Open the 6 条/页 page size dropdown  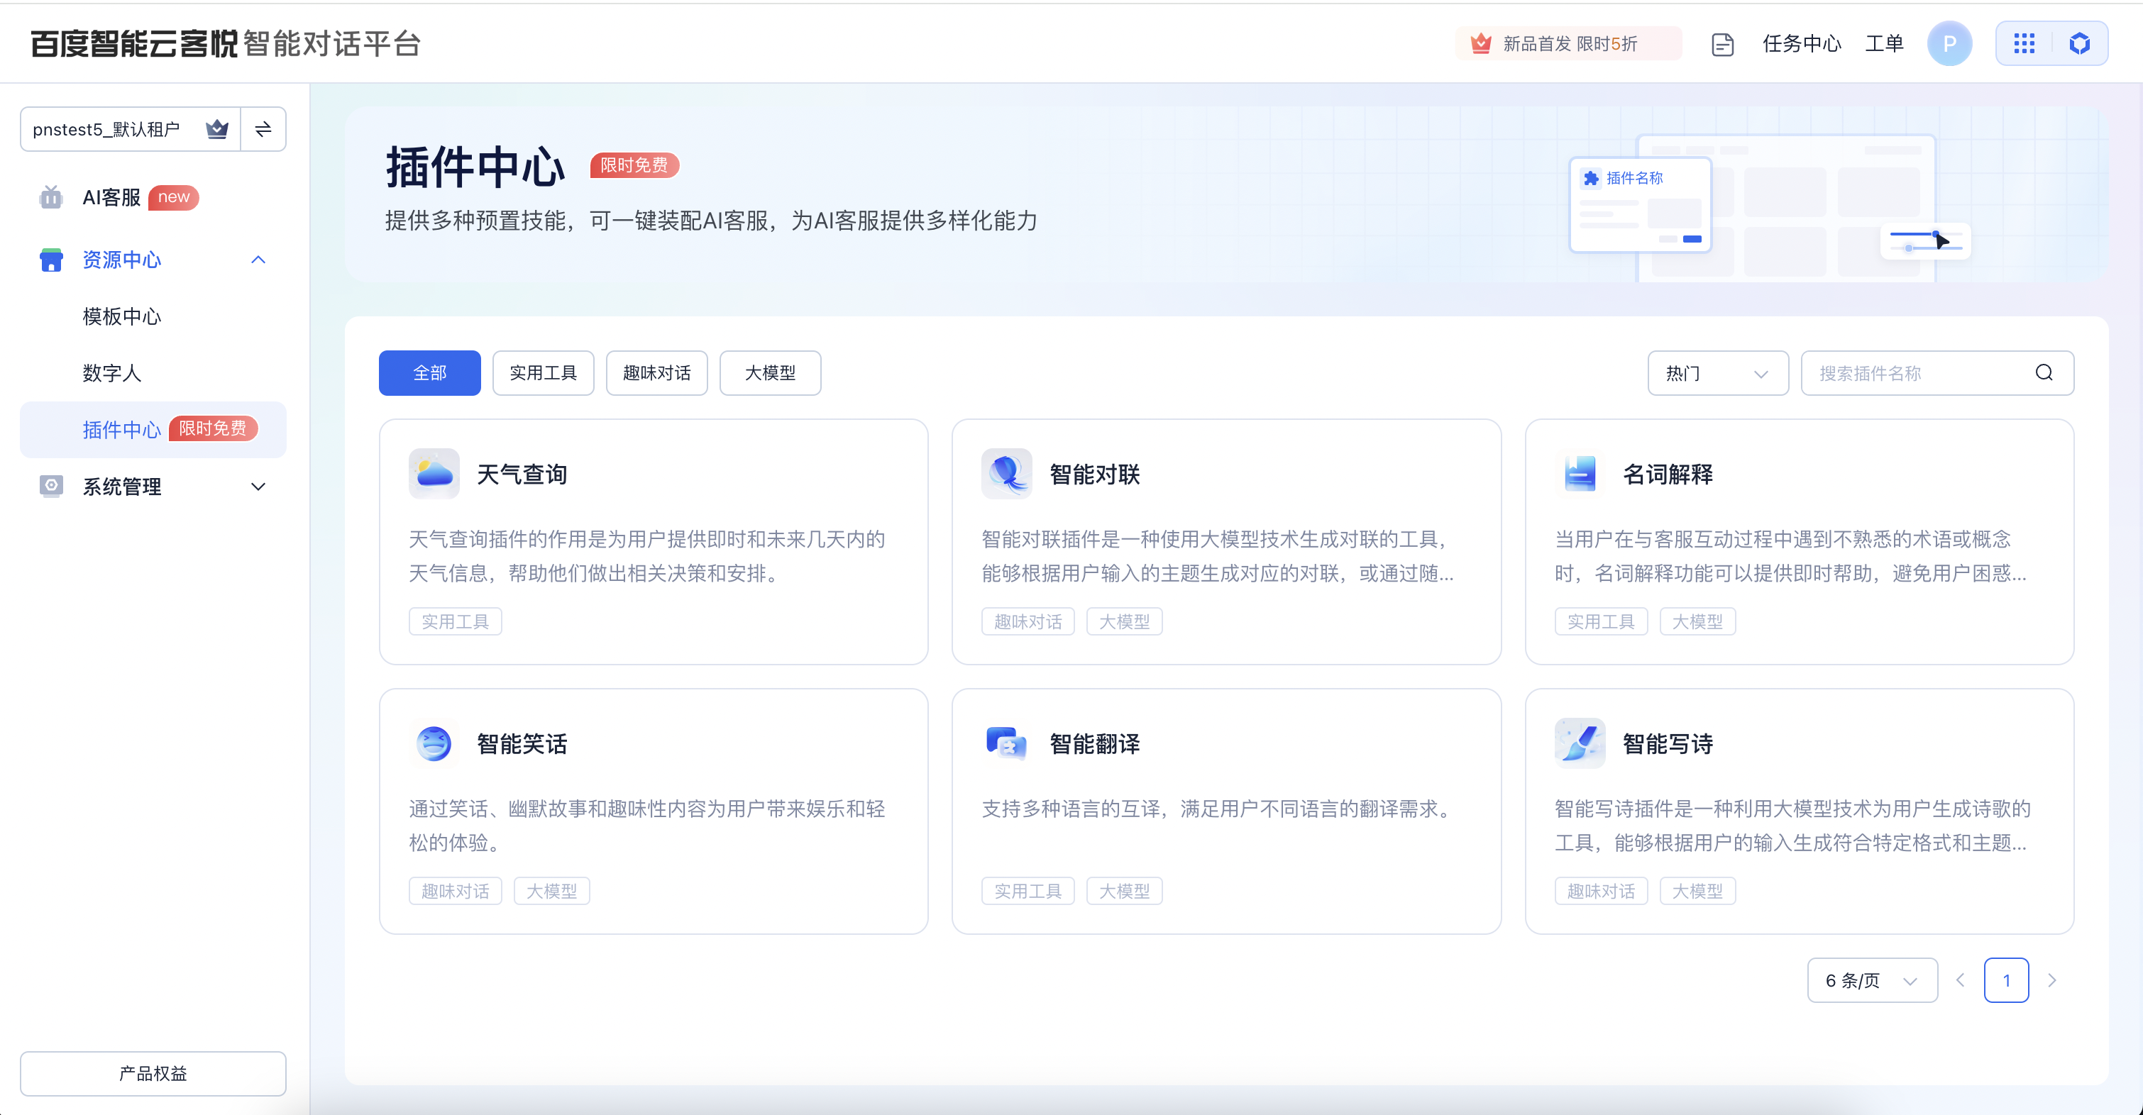(x=1872, y=980)
